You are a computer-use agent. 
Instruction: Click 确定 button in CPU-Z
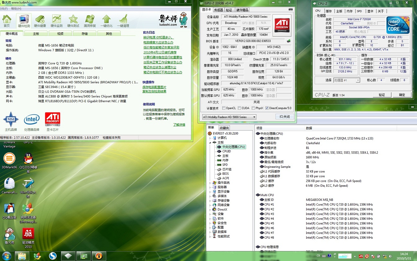(402, 95)
